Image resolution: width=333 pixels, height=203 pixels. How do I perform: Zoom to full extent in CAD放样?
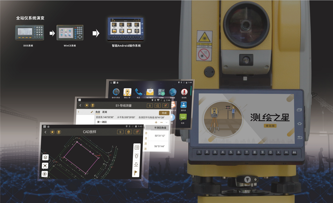(x=45, y=166)
